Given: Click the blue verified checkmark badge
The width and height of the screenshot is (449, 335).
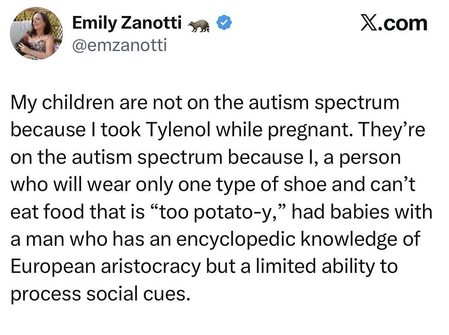Looking at the screenshot, I should pyautogui.click(x=225, y=24).
